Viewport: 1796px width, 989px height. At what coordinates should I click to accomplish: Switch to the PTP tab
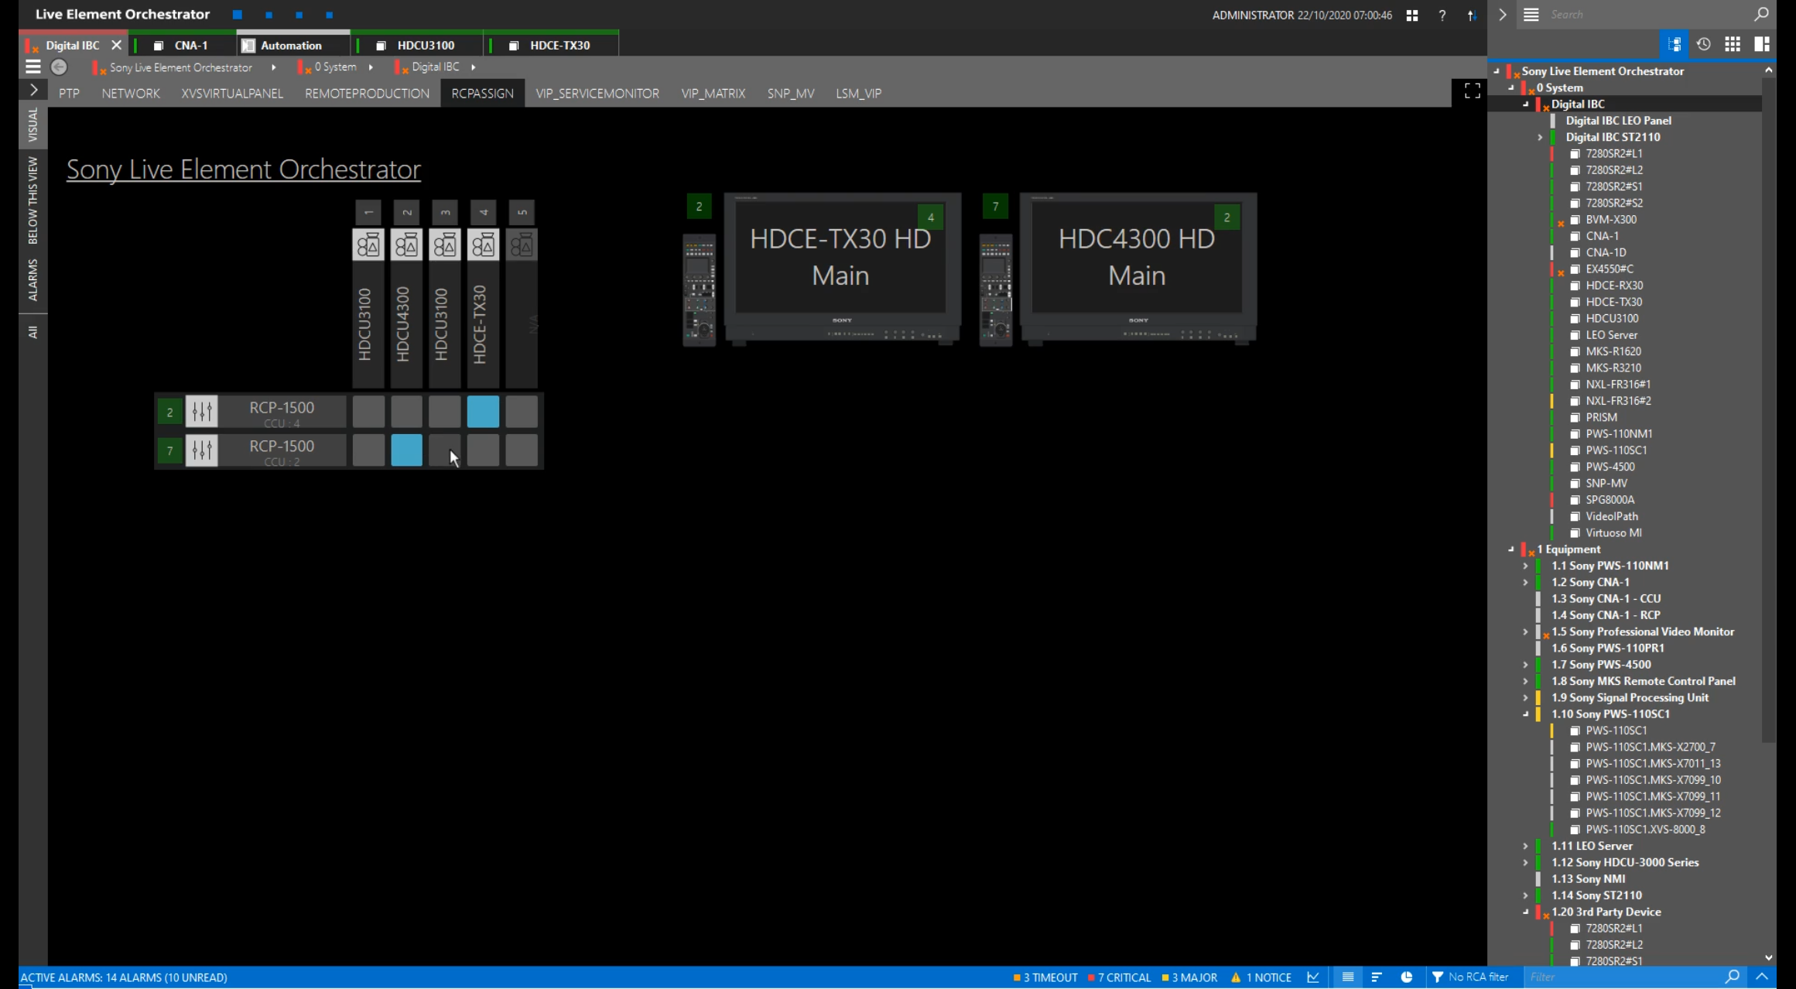[x=69, y=93]
